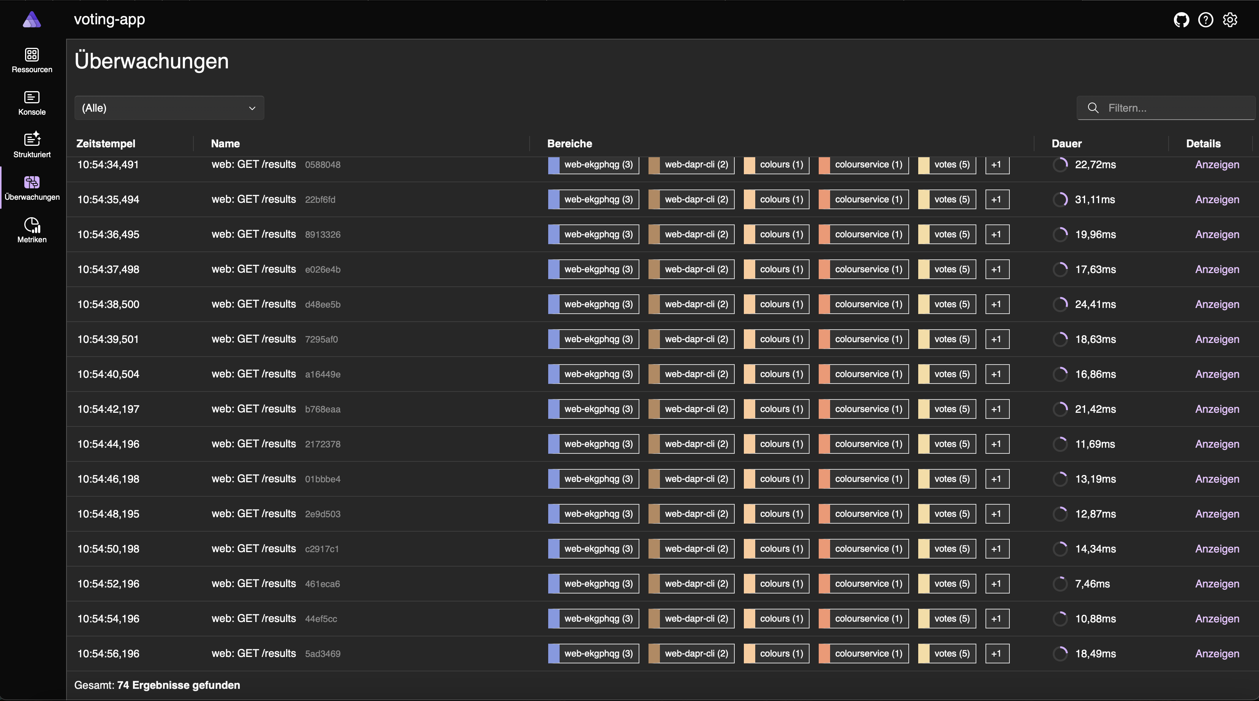Click total 74 Ergebnisse gefunden text

tap(179, 685)
